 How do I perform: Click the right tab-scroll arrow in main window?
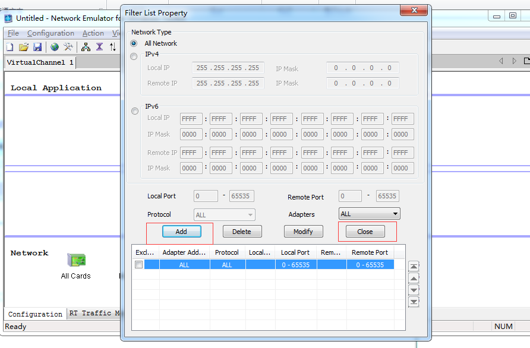(x=514, y=61)
